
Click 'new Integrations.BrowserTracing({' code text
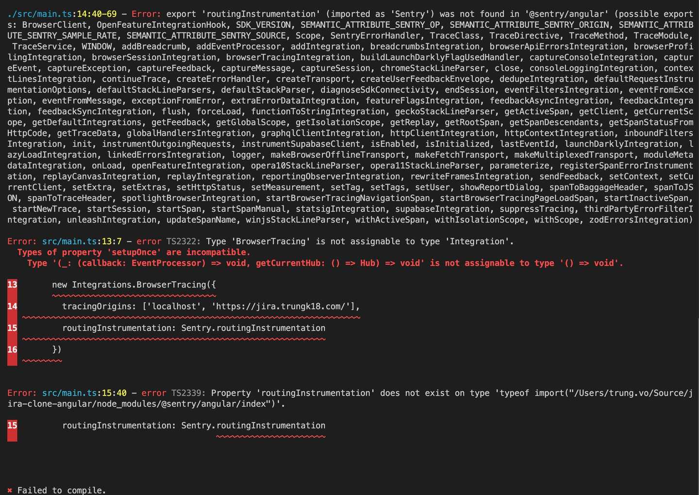pos(134,285)
